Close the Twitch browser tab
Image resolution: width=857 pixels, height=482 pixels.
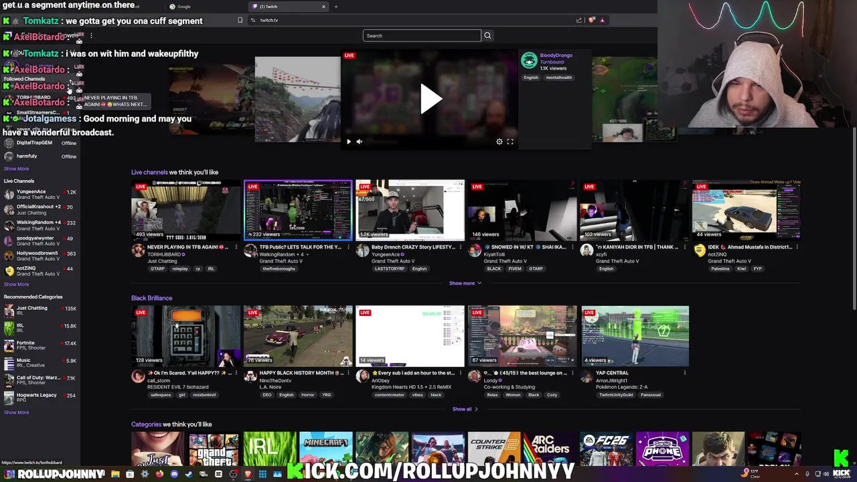[x=323, y=7]
